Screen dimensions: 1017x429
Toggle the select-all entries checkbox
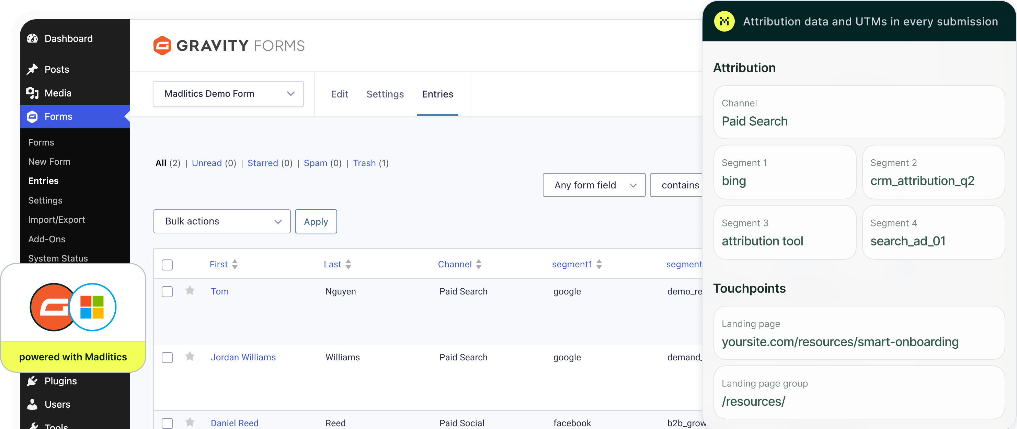[x=168, y=265]
